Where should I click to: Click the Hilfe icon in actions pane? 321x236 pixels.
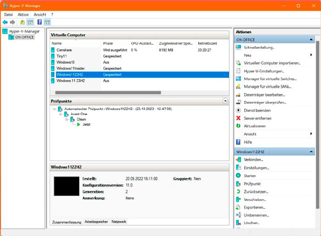click(x=238, y=142)
